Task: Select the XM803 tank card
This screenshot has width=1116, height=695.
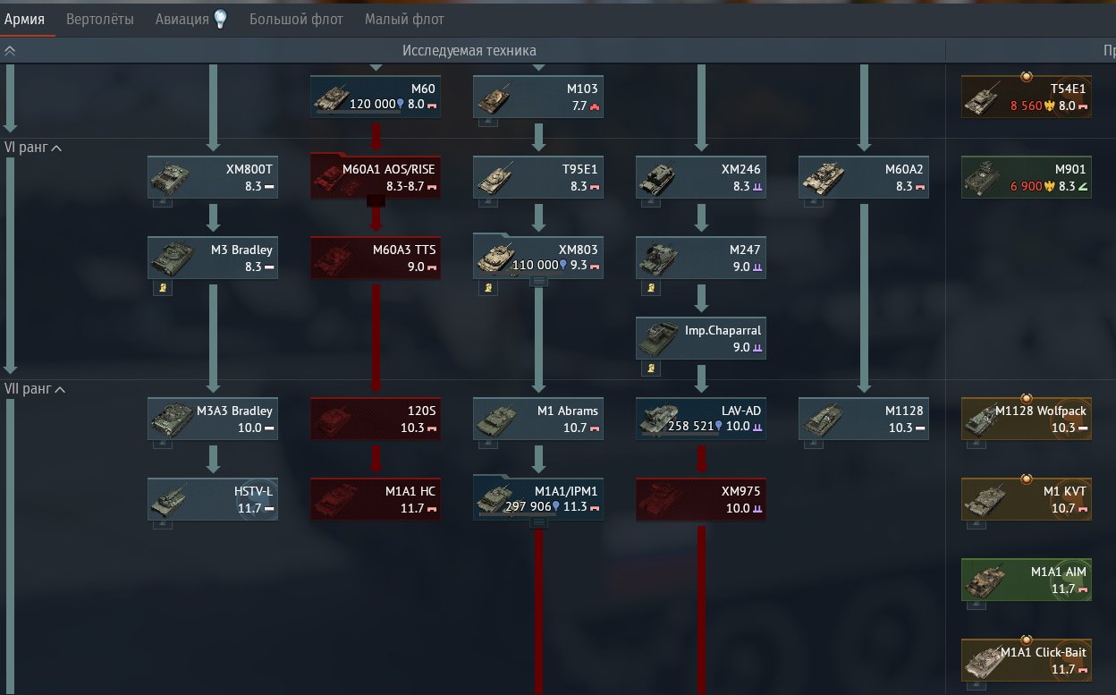Action: (538, 255)
